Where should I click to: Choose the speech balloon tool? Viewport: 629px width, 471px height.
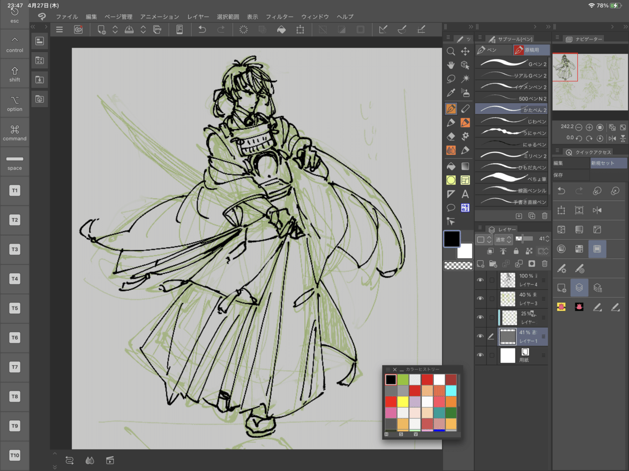click(451, 208)
